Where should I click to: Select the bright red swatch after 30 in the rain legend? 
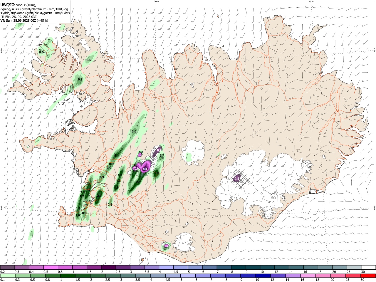(368, 276)
